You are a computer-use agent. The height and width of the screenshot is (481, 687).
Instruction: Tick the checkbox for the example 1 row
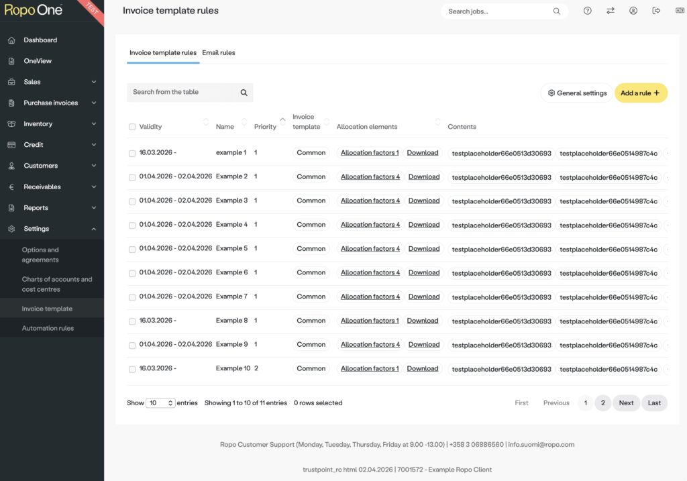point(132,154)
